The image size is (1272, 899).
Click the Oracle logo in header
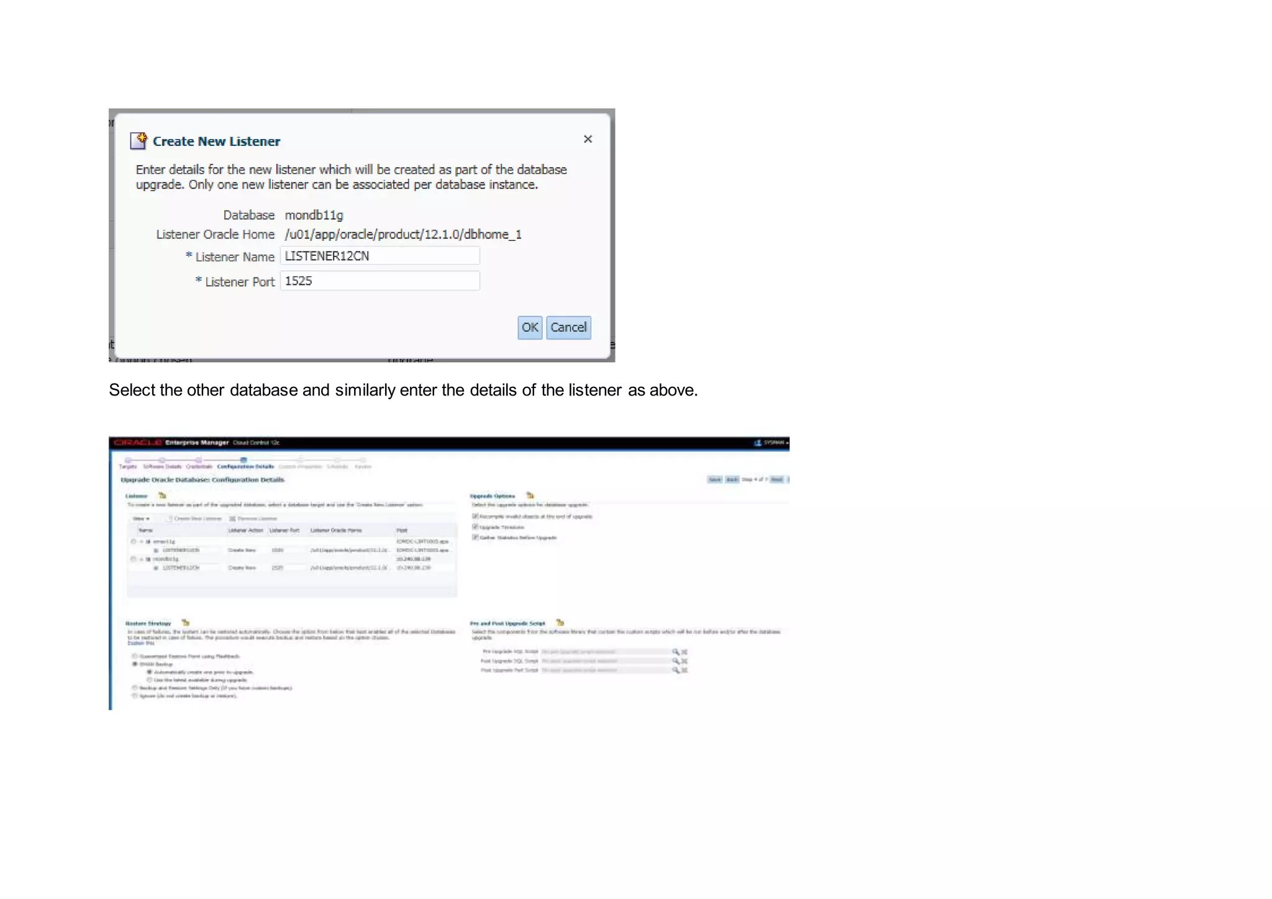(138, 443)
